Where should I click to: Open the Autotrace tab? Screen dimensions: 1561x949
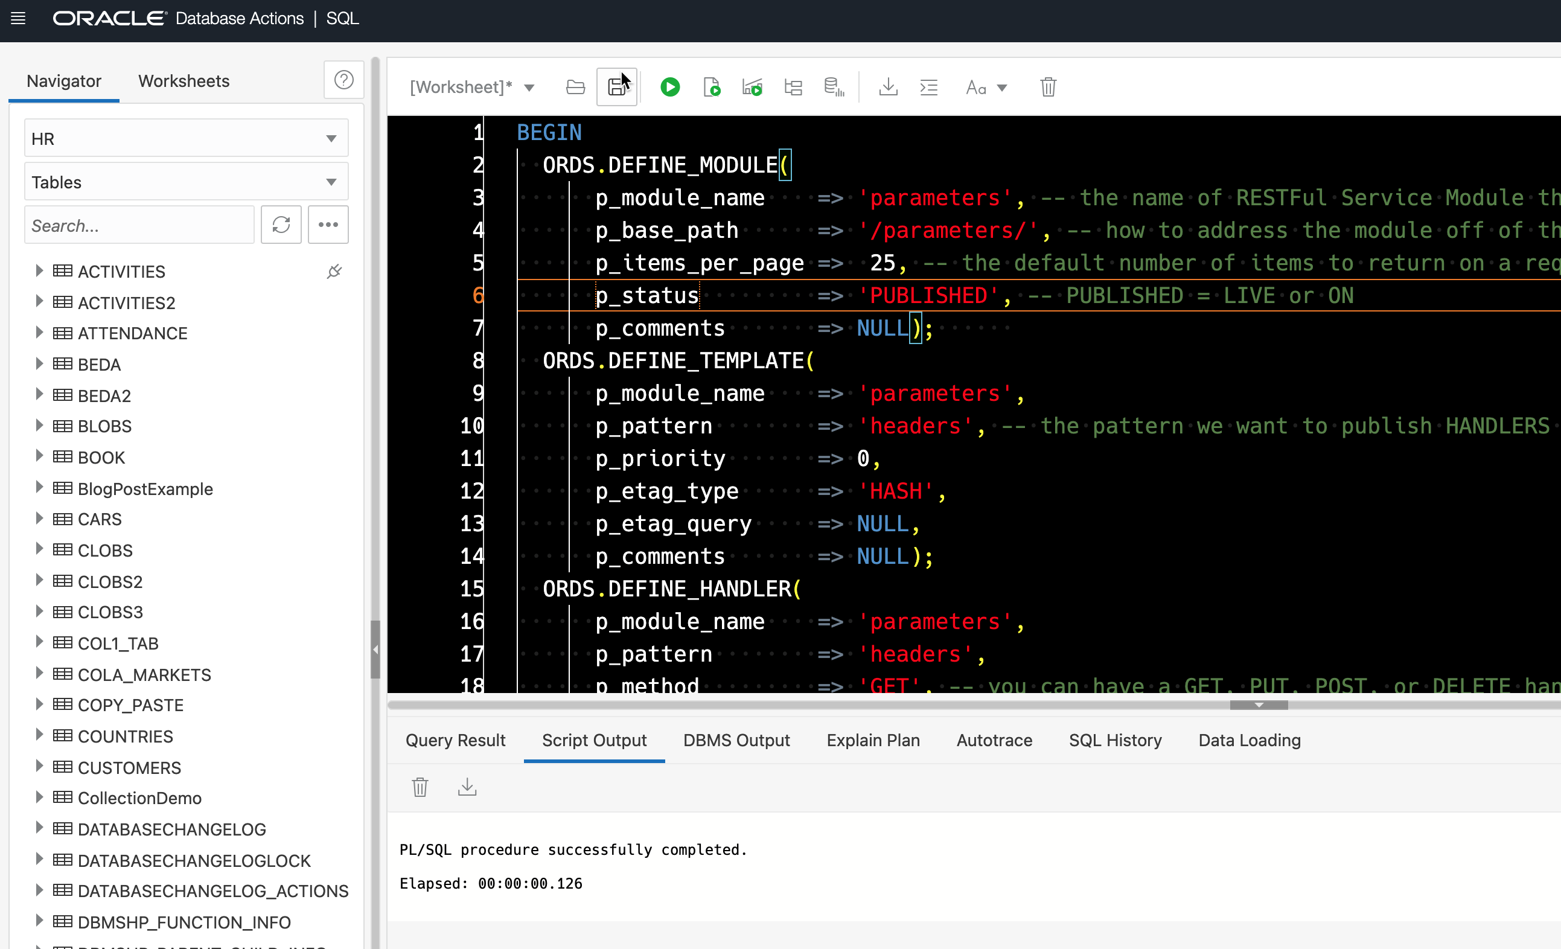pyautogui.click(x=994, y=740)
